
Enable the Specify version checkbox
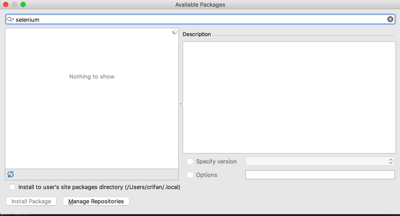tap(190, 161)
